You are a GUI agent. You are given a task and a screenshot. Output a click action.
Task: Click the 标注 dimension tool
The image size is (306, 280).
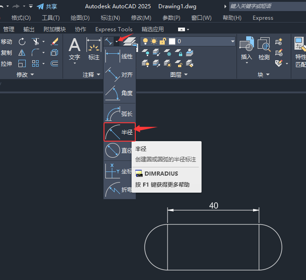coord(94,49)
